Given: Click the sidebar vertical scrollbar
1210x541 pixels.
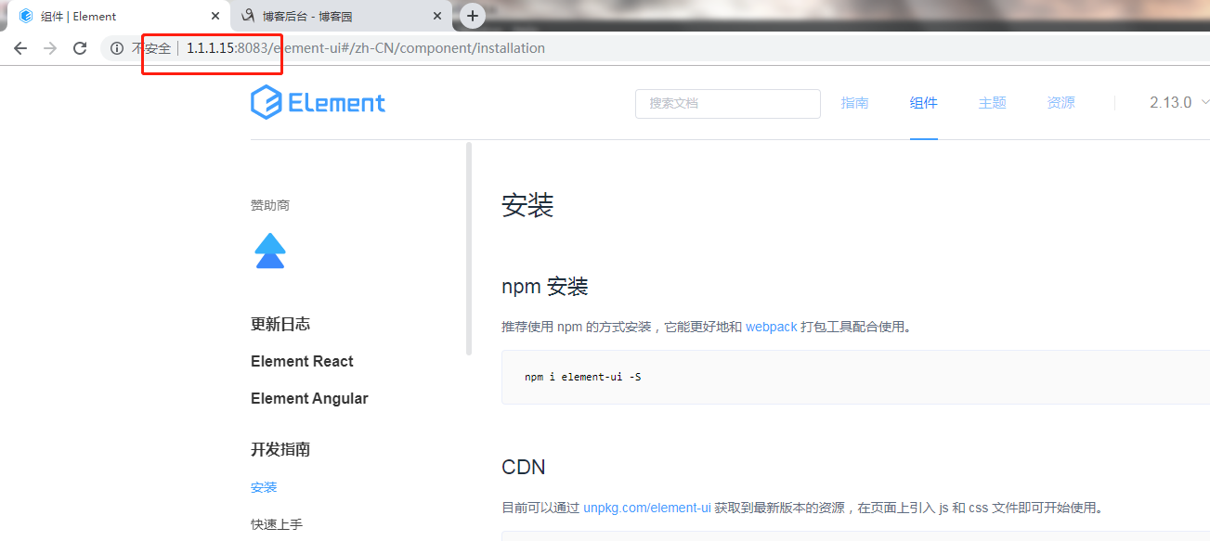Looking at the screenshot, I should (469, 249).
